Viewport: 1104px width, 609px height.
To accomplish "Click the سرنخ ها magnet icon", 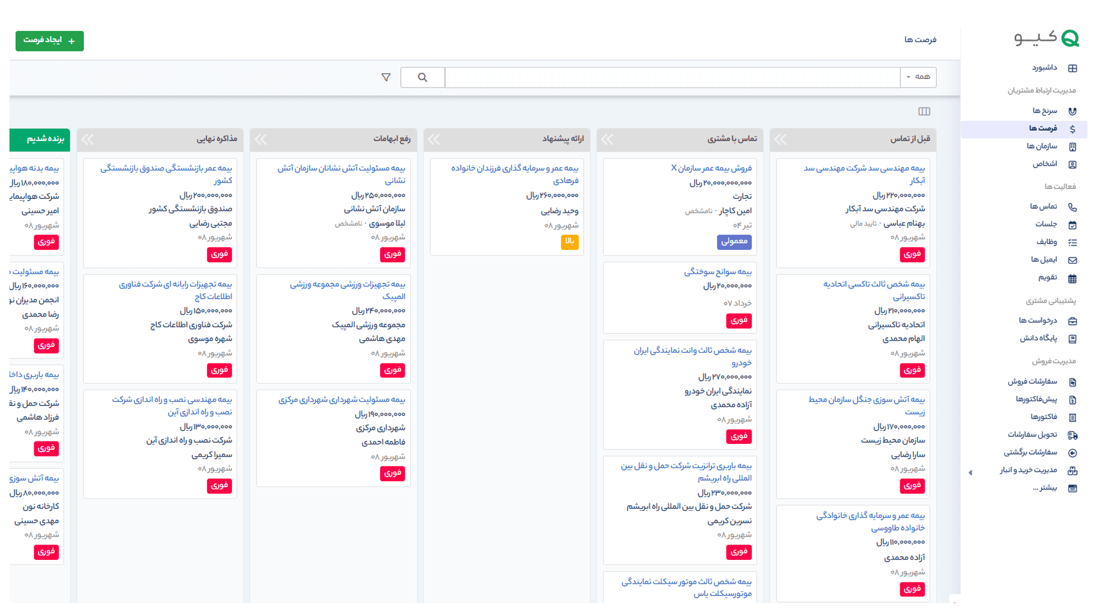I will [1072, 111].
